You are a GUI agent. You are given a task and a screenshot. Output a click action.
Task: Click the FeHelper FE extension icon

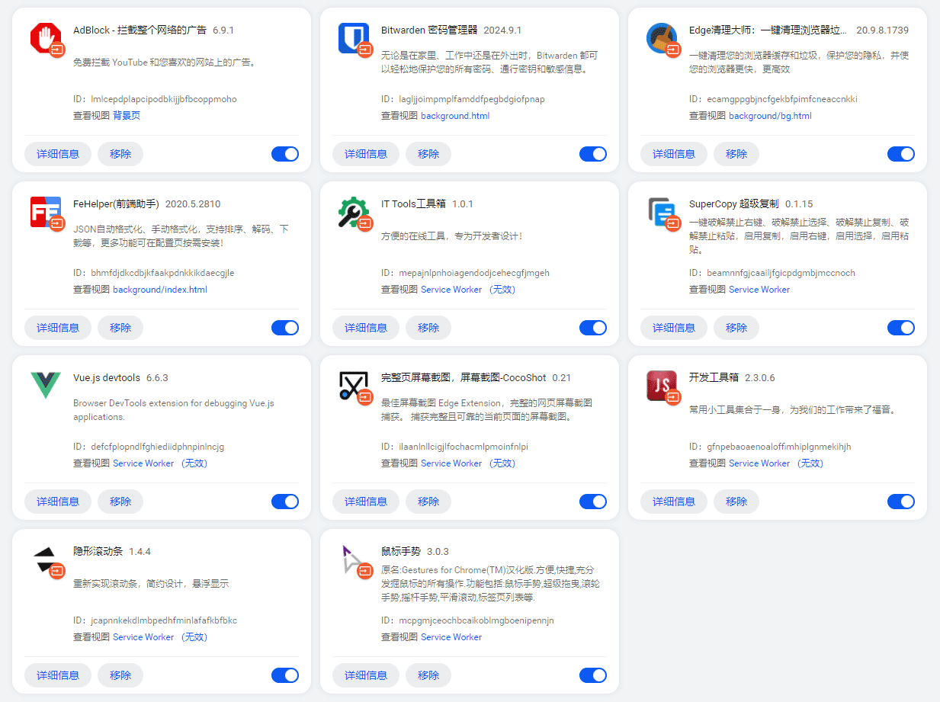[x=46, y=212]
